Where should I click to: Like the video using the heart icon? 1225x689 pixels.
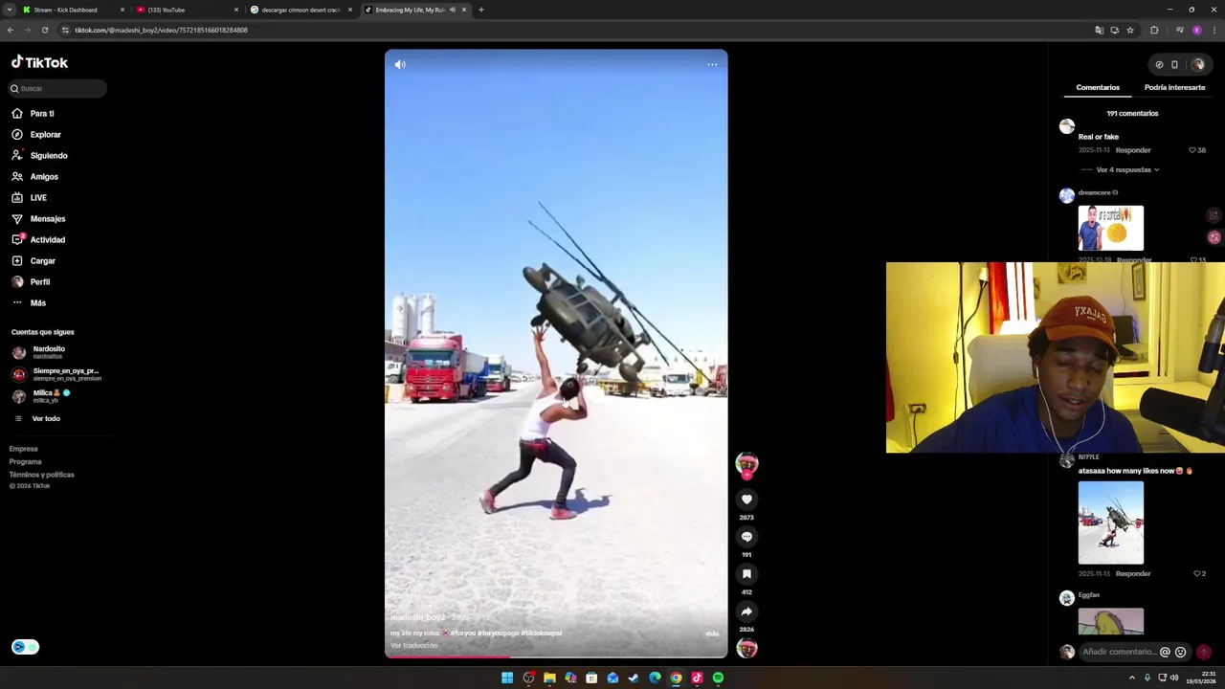tap(746, 500)
